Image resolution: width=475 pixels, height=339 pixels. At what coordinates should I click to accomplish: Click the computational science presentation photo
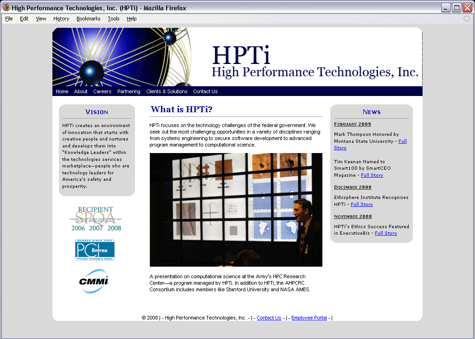[x=236, y=210]
